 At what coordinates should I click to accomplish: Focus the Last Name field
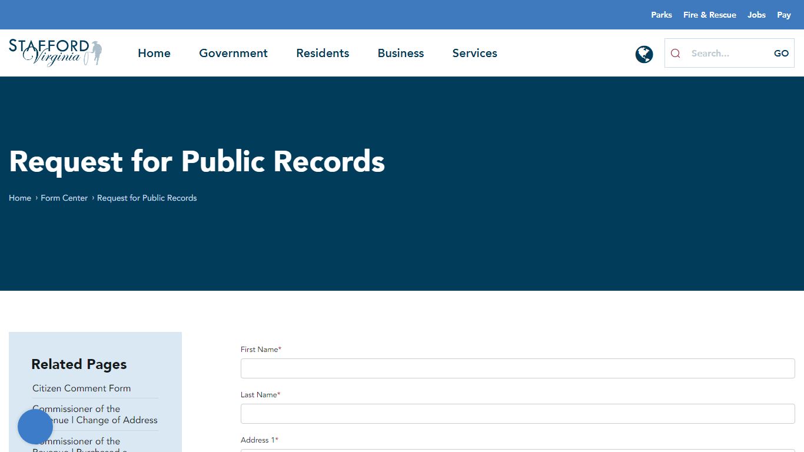point(518,414)
